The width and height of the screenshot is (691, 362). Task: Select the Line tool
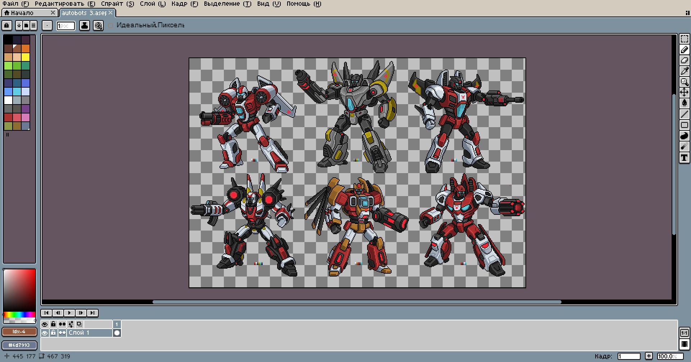(684, 114)
